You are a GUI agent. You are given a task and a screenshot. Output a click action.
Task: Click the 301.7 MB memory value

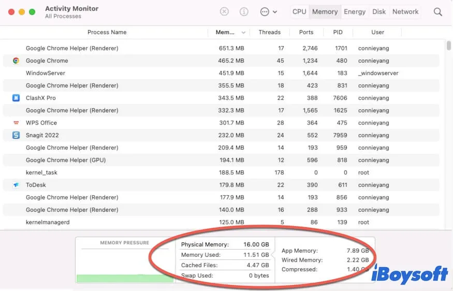pyautogui.click(x=231, y=123)
